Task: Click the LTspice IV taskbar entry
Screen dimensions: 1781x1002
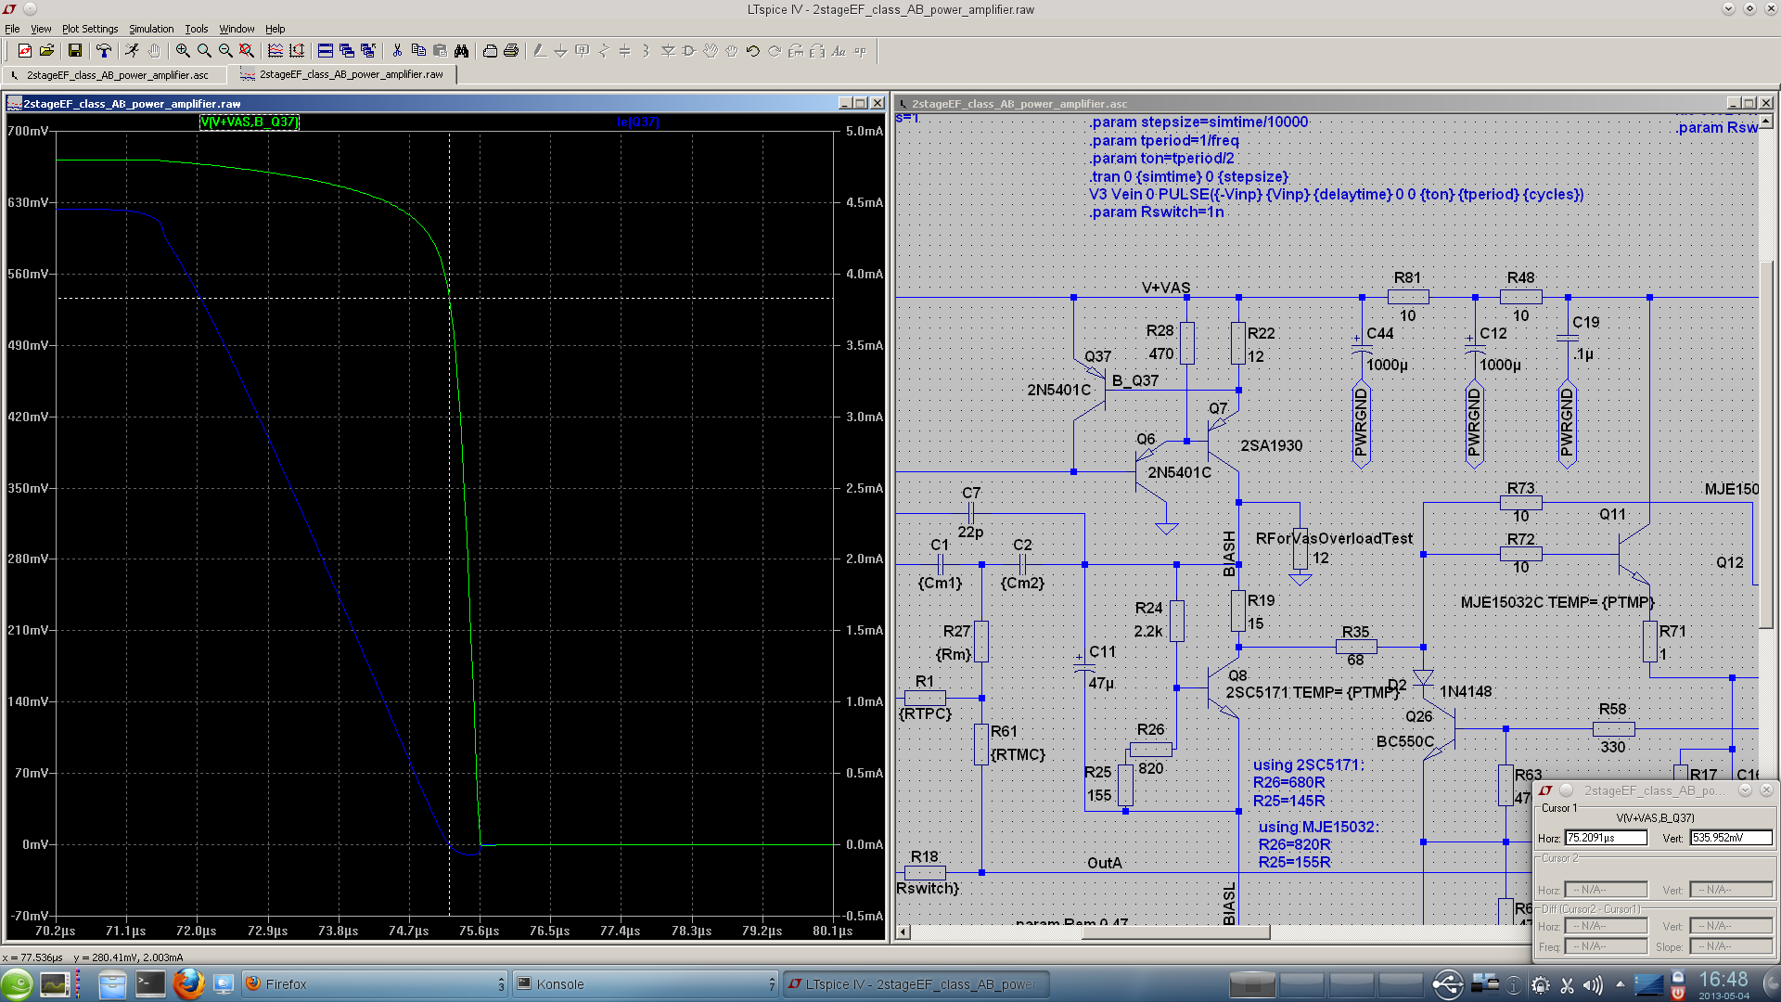Action: 916,984
